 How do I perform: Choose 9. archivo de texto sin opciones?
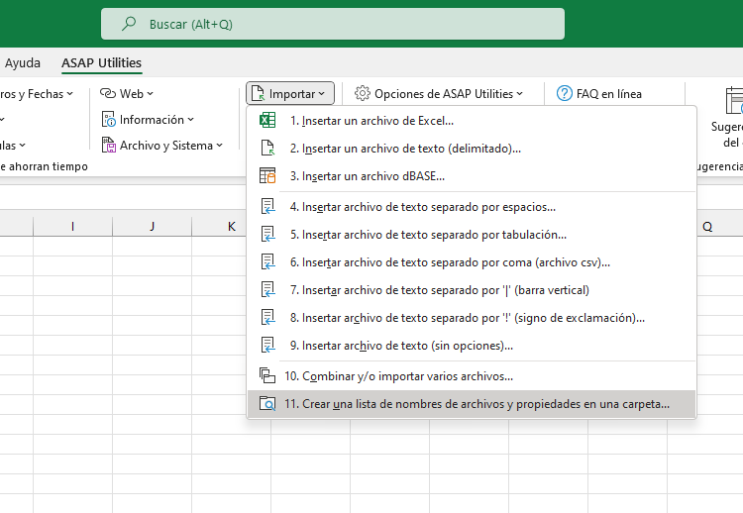point(472,346)
